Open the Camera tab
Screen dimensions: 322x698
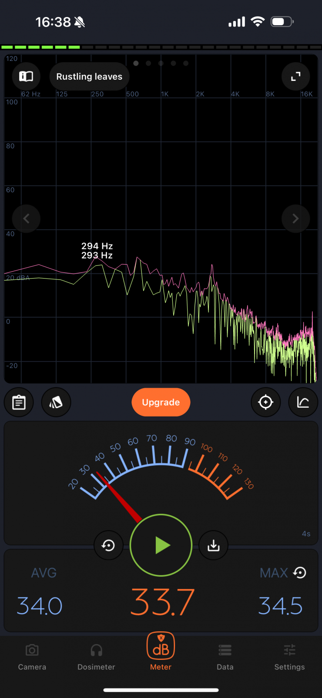[x=32, y=657]
